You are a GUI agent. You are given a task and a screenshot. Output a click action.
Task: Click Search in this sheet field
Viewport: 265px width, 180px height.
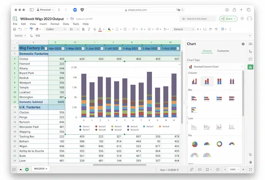[198, 19]
